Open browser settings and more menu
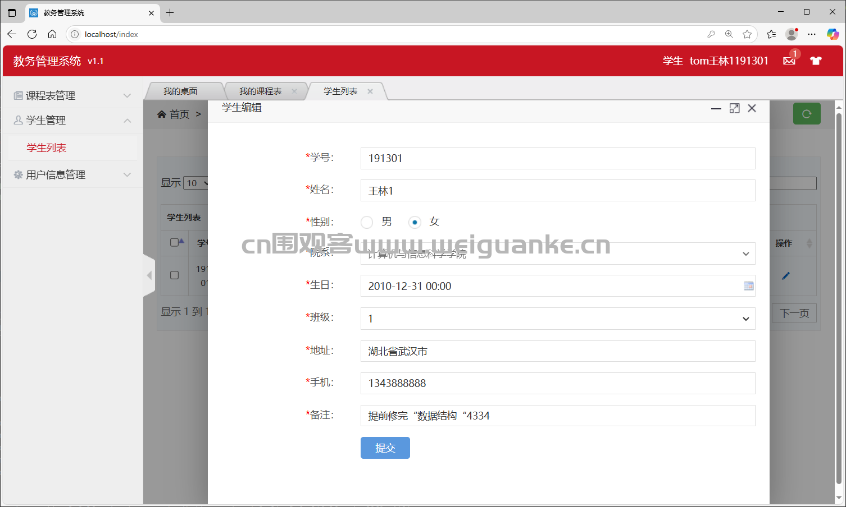 [x=812, y=34]
